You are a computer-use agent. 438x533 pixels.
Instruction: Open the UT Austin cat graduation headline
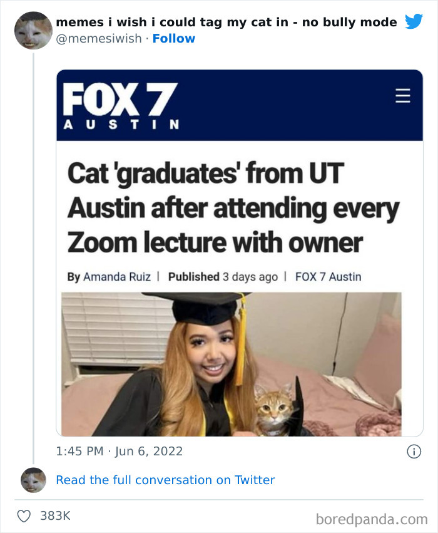click(232, 207)
